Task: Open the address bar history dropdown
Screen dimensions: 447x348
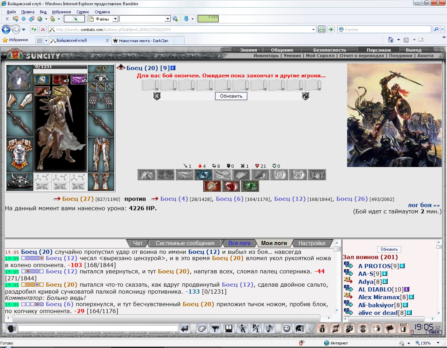Action: click(x=313, y=30)
